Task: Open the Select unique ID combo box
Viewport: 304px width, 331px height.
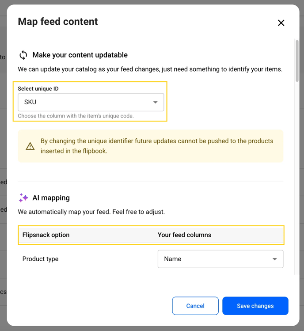Action: click(x=91, y=102)
